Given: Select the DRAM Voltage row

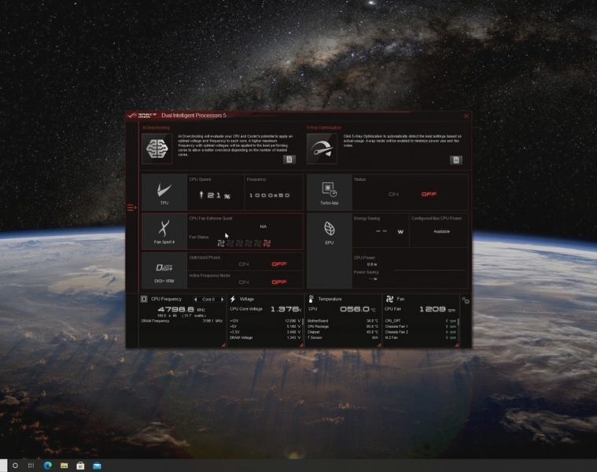Looking at the screenshot, I should [265, 337].
